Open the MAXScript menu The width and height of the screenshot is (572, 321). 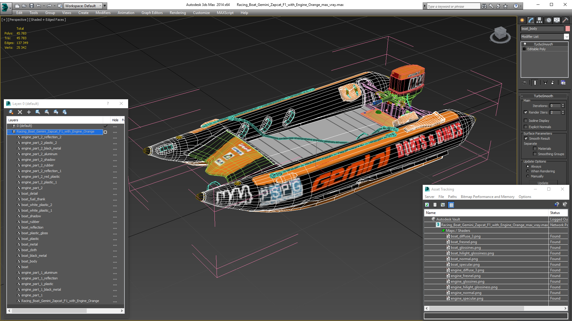click(x=225, y=13)
